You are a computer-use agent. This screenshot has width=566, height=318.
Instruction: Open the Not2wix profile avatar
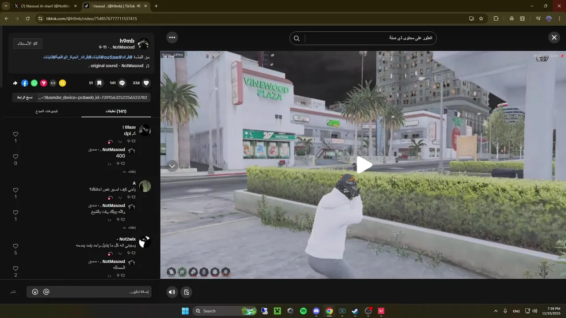tap(145, 242)
